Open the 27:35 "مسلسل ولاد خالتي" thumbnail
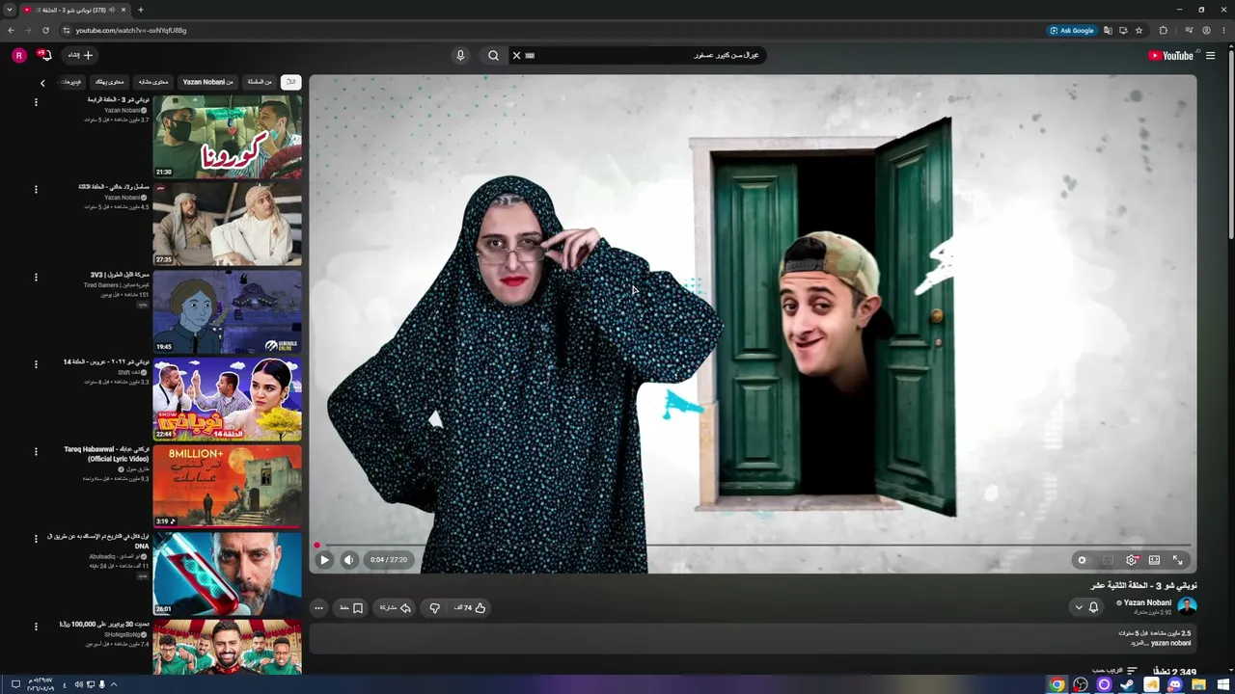1235x694 pixels. pyautogui.click(x=227, y=224)
